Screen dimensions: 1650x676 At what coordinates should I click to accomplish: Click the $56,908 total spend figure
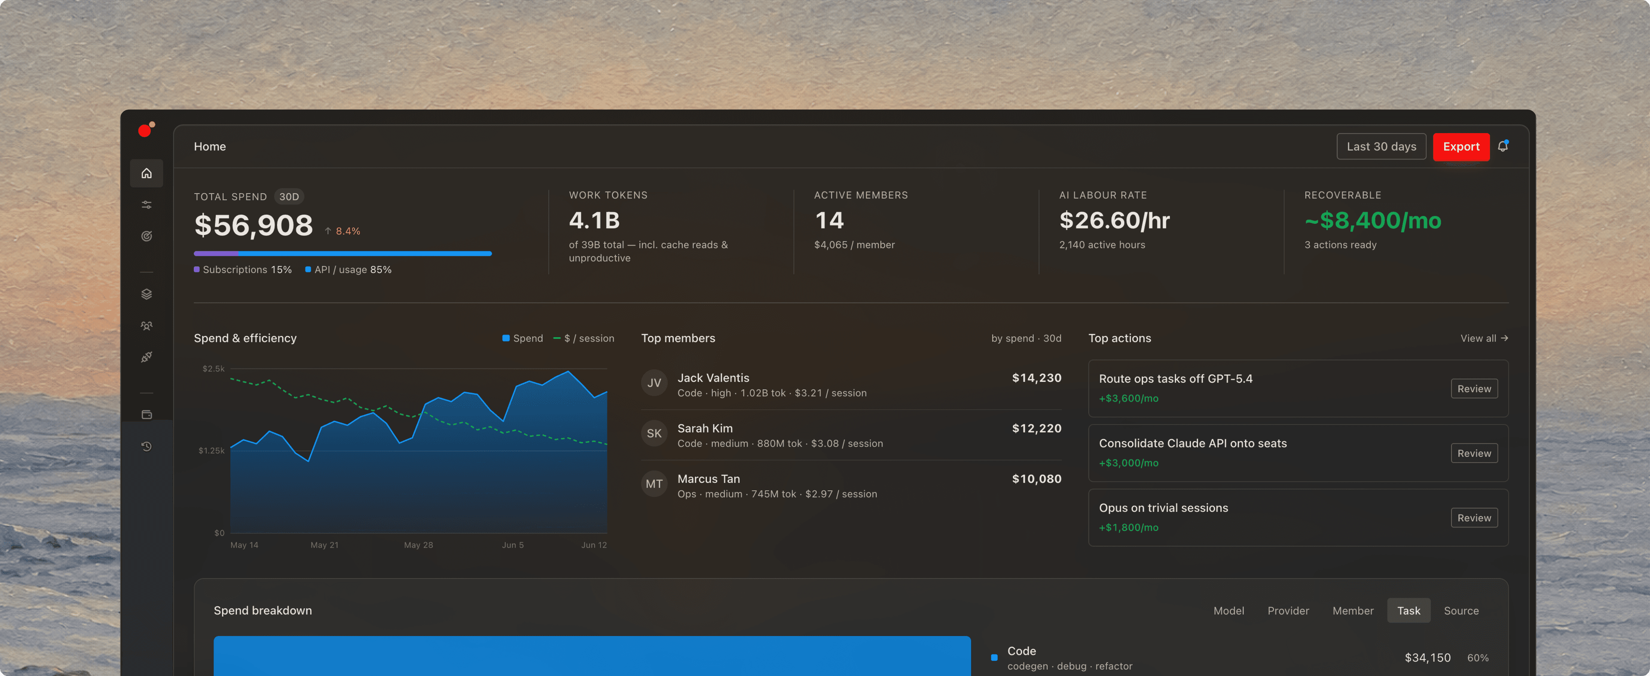[253, 225]
